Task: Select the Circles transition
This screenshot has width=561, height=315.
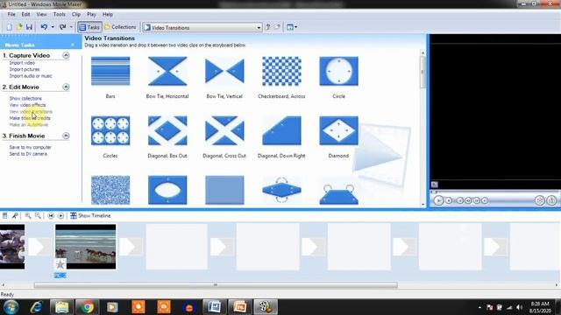Action: tap(110, 130)
